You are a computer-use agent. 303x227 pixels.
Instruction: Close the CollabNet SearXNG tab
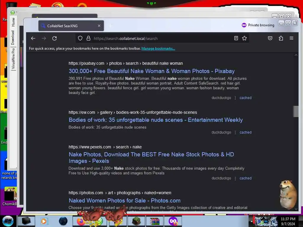(x=99, y=26)
